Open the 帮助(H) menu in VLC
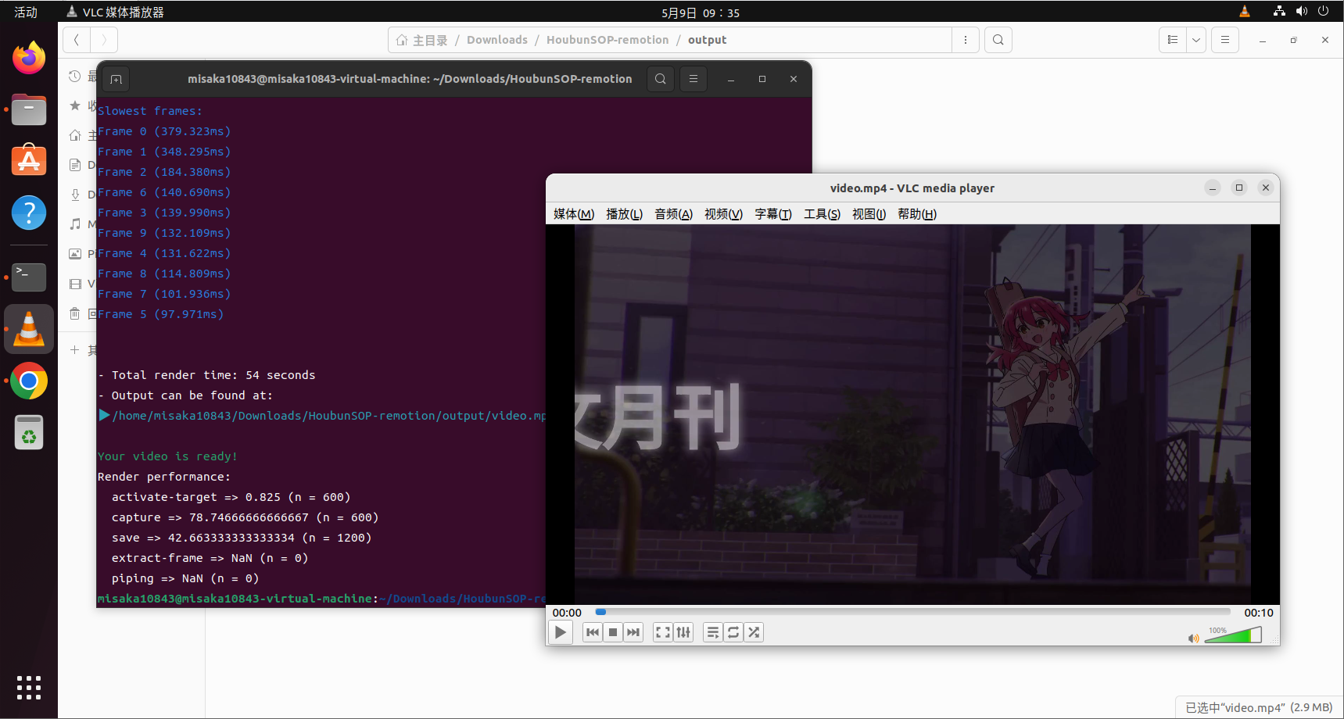The height and width of the screenshot is (719, 1344). point(917,214)
